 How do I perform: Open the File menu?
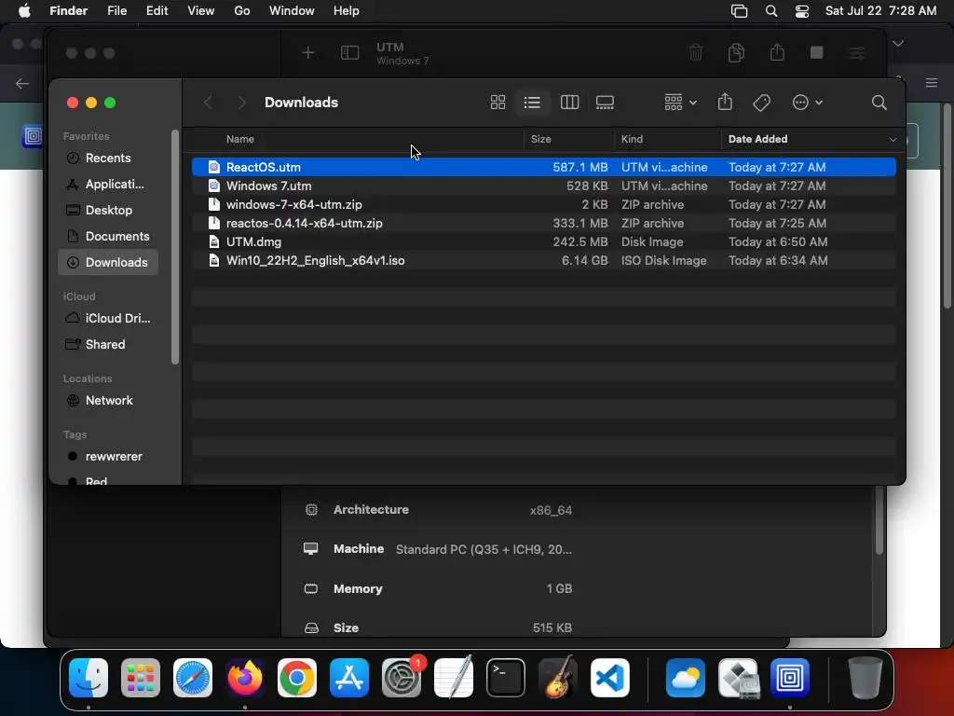coord(116,11)
